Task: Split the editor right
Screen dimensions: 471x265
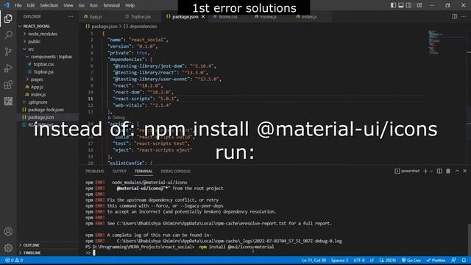Action: [455, 16]
